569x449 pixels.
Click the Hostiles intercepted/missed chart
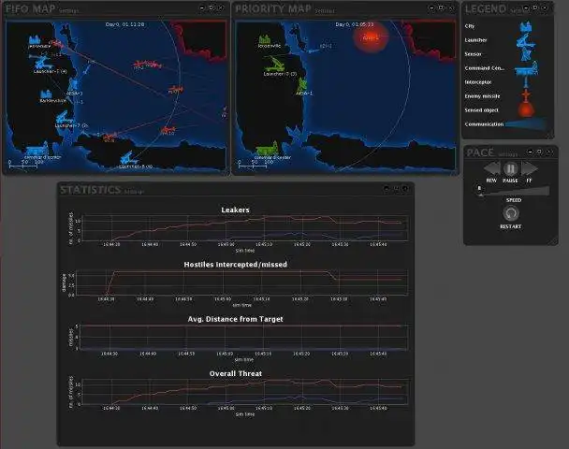pos(242,282)
